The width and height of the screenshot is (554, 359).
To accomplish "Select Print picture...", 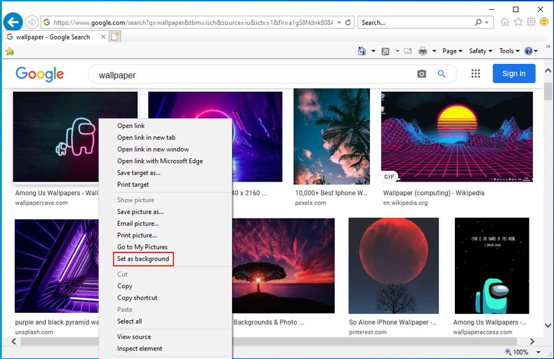I will pyautogui.click(x=137, y=235).
